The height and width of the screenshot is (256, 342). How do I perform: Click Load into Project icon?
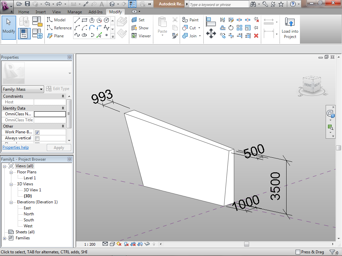point(290,28)
